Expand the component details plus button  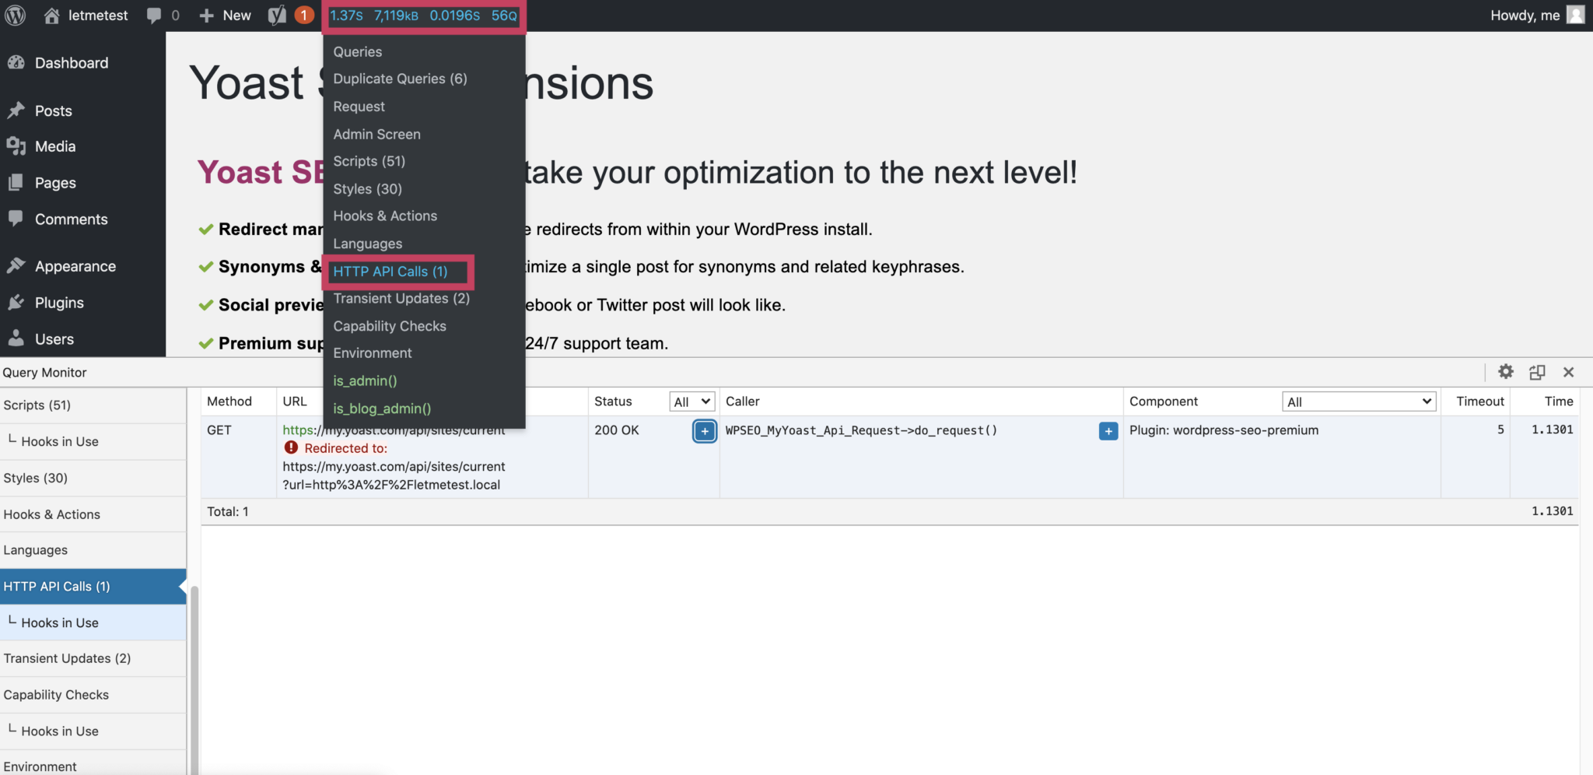1108,431
